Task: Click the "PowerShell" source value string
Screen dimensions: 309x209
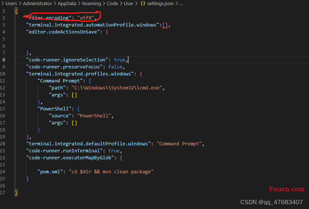Action: click(94, 116)
